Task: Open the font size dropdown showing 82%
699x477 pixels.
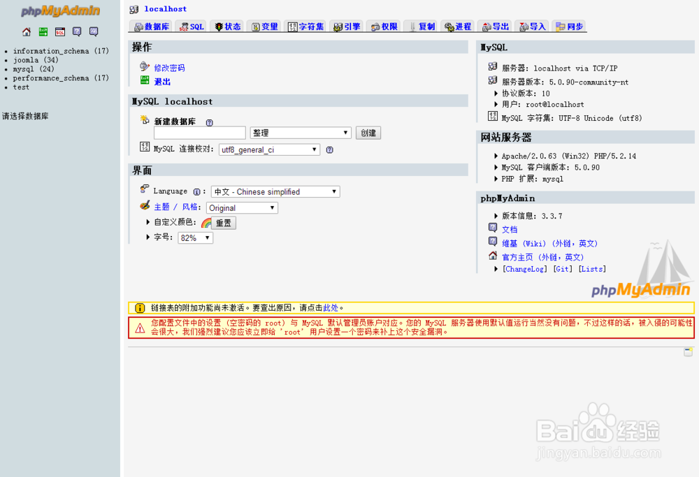Action: [x=195, y=238]
